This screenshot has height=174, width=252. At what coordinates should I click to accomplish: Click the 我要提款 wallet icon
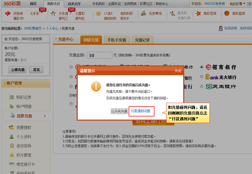point(11,127)
